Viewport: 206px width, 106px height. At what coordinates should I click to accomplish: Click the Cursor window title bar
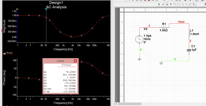point(59,61)
